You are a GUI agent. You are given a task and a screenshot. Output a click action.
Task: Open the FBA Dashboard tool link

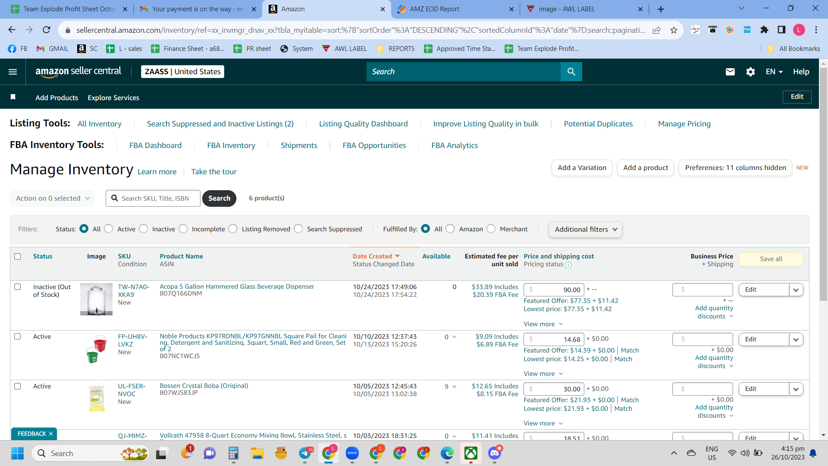point(156,145)
